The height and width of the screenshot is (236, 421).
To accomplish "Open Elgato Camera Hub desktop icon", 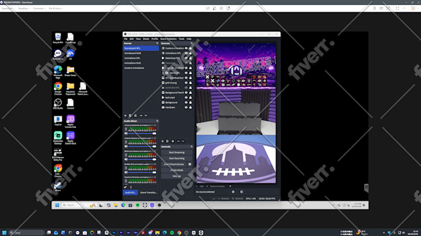I will point(71,121).
